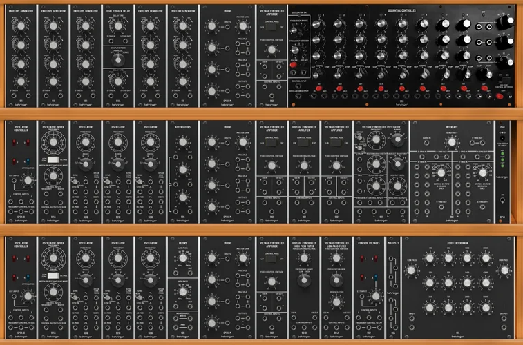Screen dimensions: 523x345
Task: Click the DUAL TRIGGER DELAY module title
Action: pyautogui.click(x=117, y=11)
